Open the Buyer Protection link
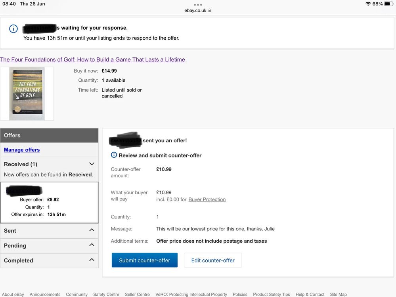 click(207, 199)
